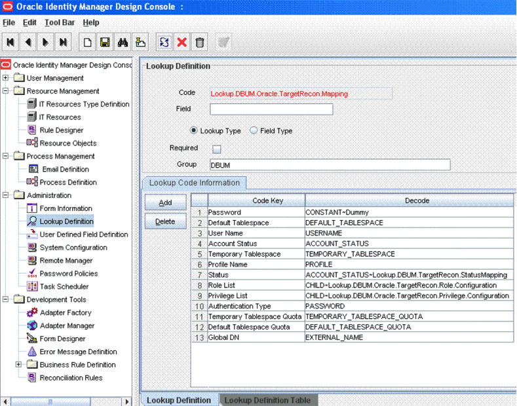Open the Tool Bar menu
The width and height of the screenshot is (517, 406).
point(60,22)
